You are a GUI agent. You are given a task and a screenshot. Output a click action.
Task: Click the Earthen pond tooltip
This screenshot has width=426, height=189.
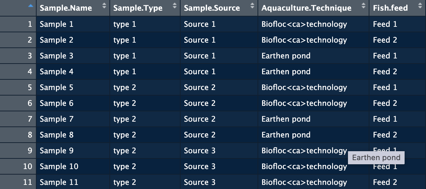coord(376,158)
